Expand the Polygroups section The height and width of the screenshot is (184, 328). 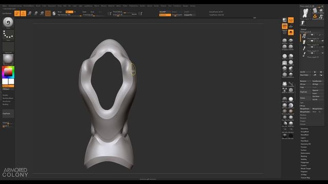click(305, 163)
